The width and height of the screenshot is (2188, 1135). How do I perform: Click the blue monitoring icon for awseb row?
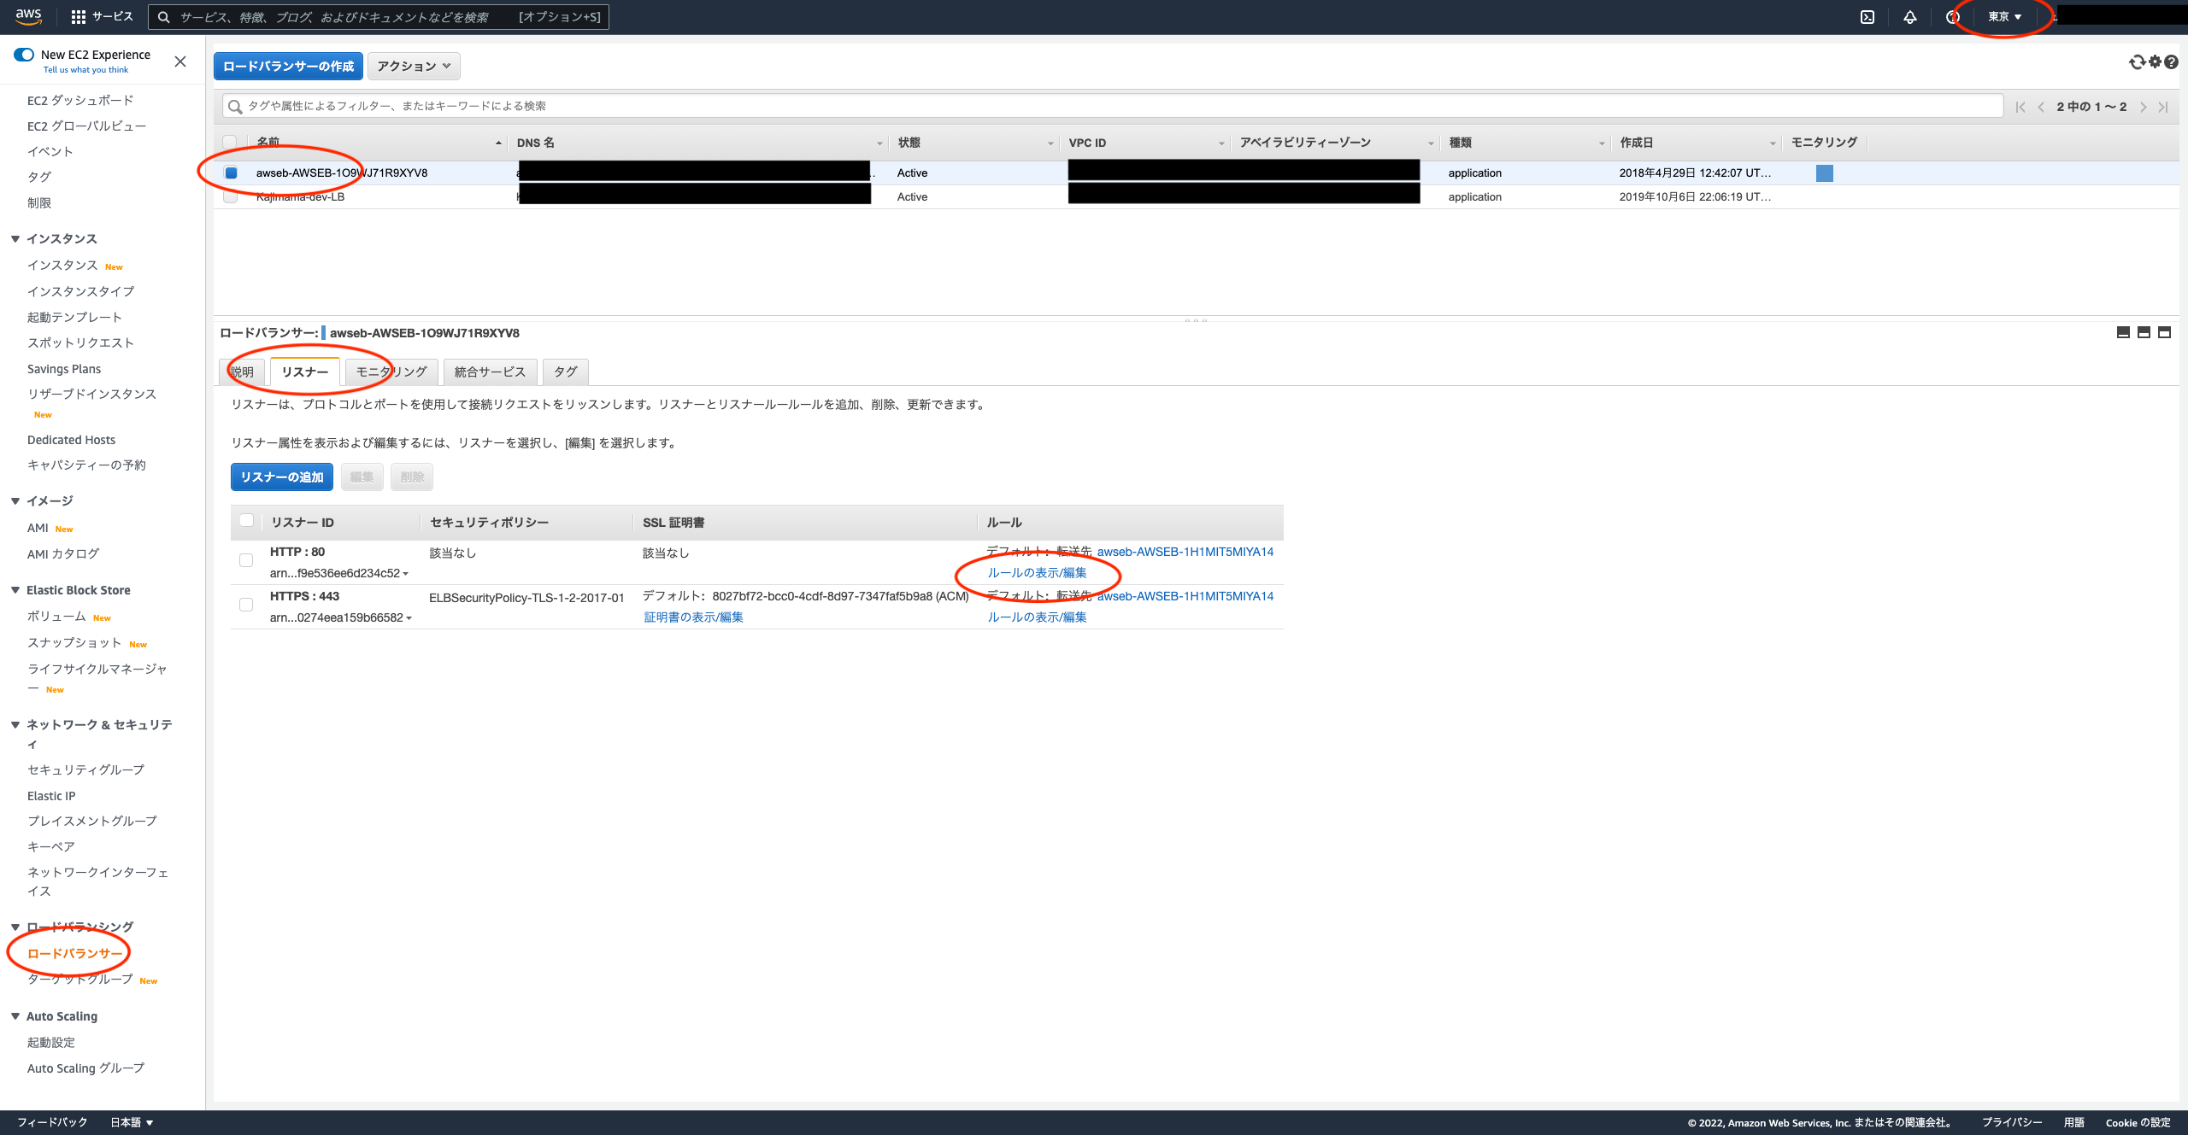click(x=1824, y=173)
